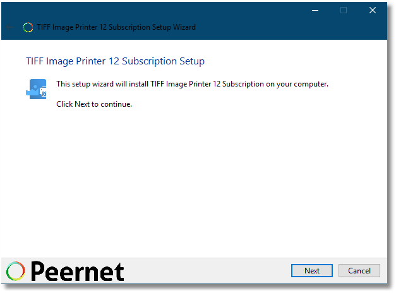The image size is (396, 293).
Task: Click the Peernet brand name text
Action: click(x=77, y=272)
